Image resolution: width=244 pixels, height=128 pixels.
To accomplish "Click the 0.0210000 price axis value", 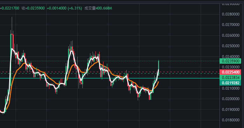I will point(231,88).
